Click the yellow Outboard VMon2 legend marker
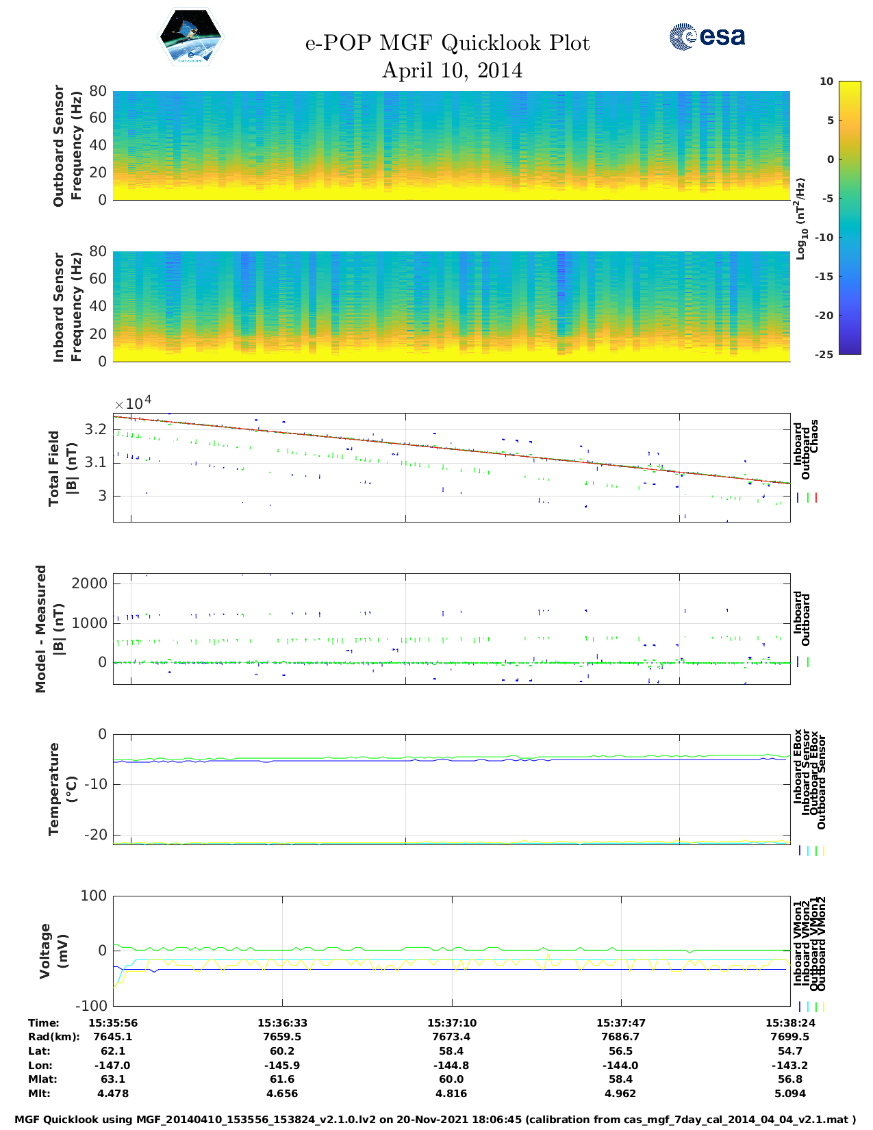Viewport: 873px width, 1130px height. coord(823,1007)
